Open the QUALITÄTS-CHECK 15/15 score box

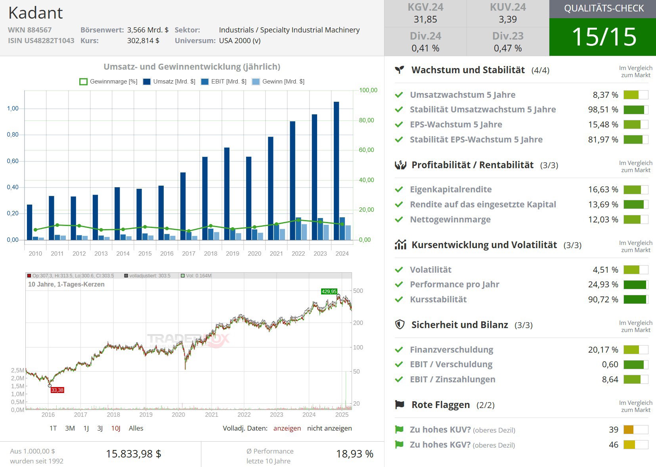click(602, 28)
